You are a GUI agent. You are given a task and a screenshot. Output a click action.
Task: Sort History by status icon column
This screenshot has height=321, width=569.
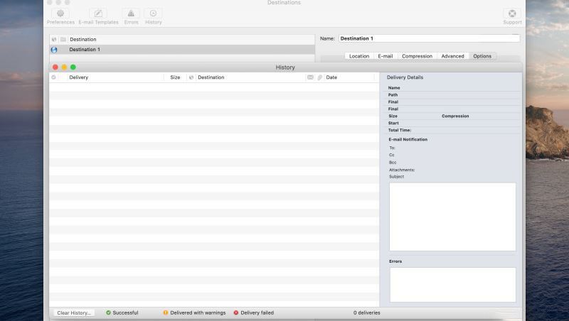pyautogui.click(x=54, y=77)
